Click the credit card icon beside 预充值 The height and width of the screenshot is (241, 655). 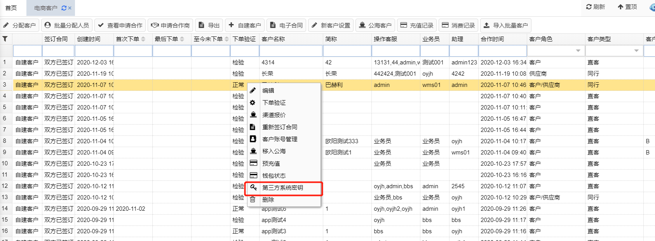(x=253, y=163)
